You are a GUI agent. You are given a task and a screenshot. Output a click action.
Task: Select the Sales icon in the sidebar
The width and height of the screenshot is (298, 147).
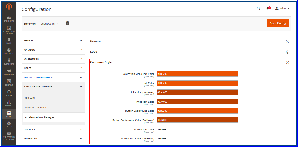click(9, 40)
